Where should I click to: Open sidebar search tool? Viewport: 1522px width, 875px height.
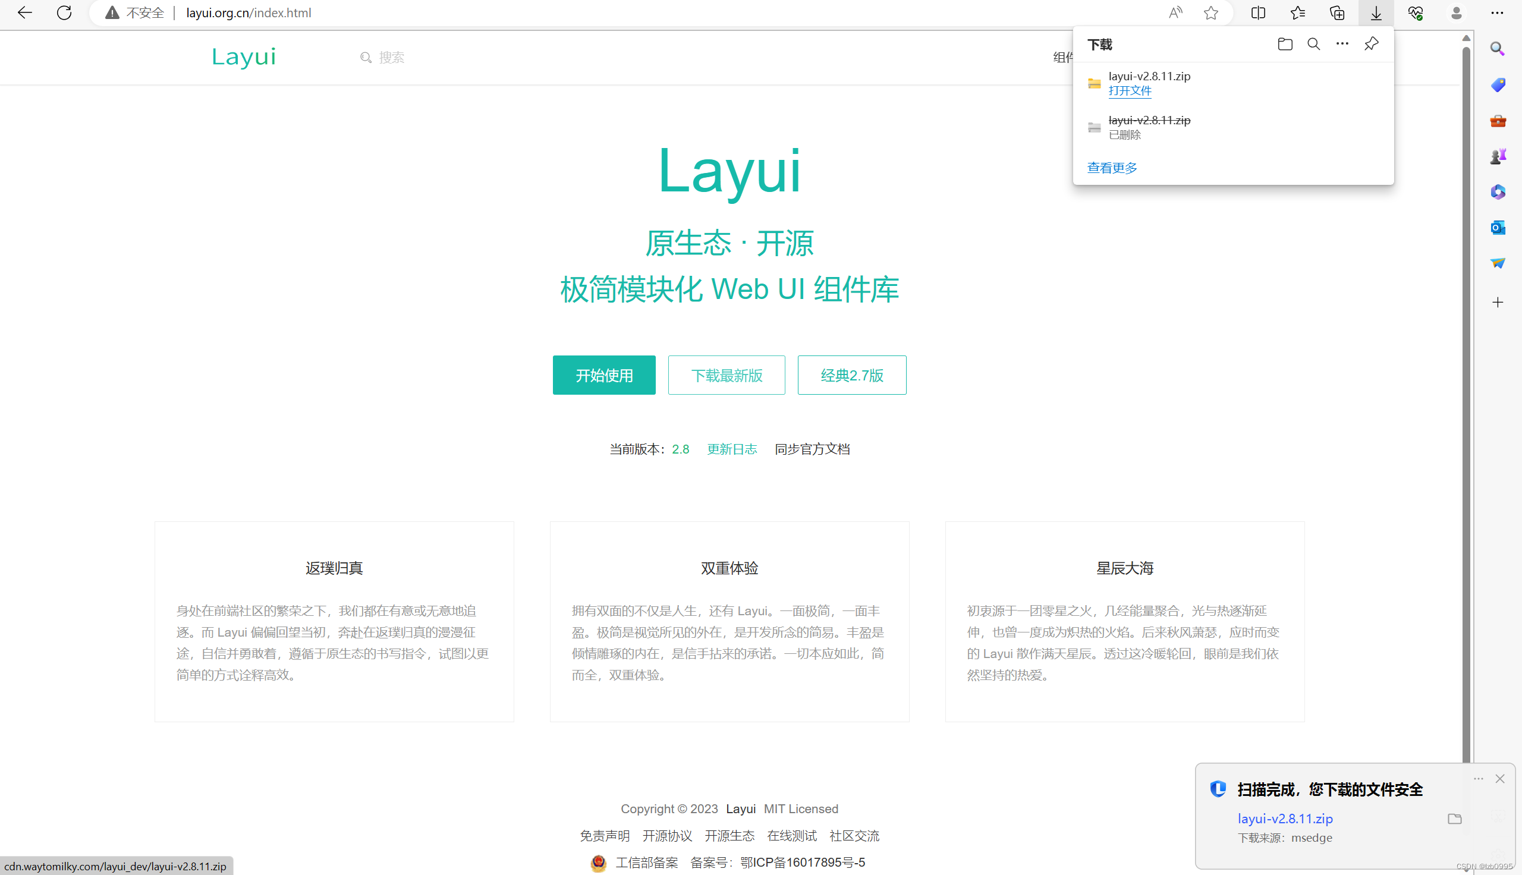1498,49
